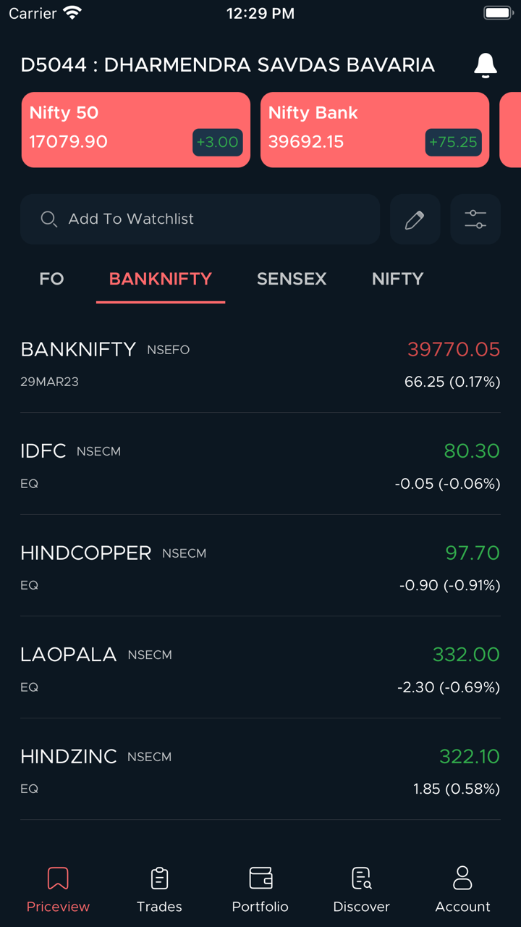The height and width of the screenshot is (927, 521).
Task: Open the Account profile icon
Action: (x=462, y=878)
